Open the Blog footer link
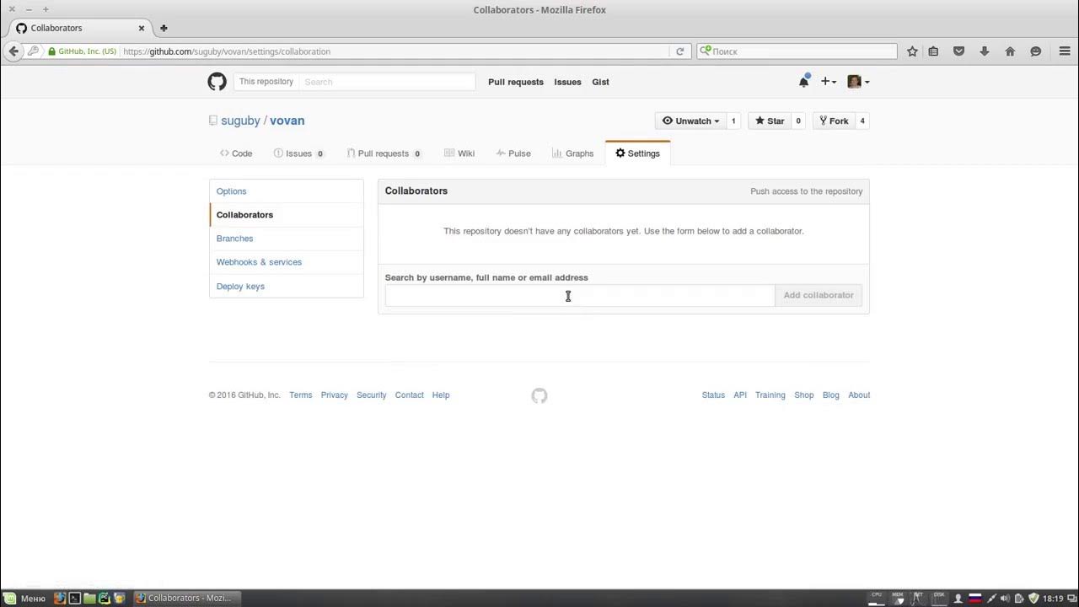 (x=830, y=395)
